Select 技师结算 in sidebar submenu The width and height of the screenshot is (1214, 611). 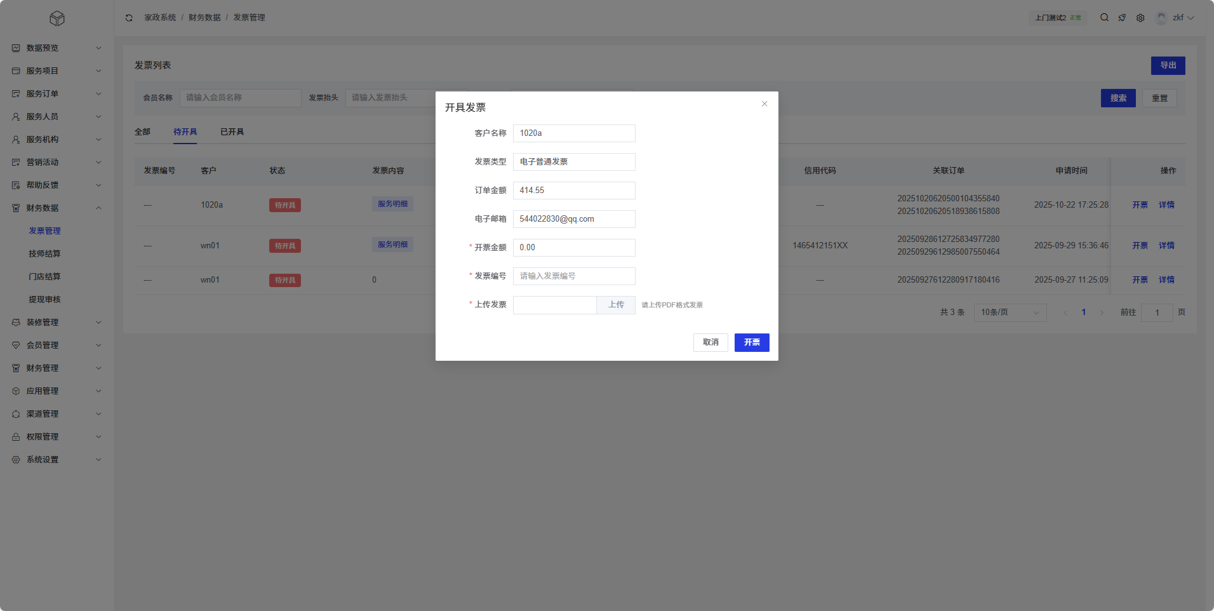(x=44, y=254)
